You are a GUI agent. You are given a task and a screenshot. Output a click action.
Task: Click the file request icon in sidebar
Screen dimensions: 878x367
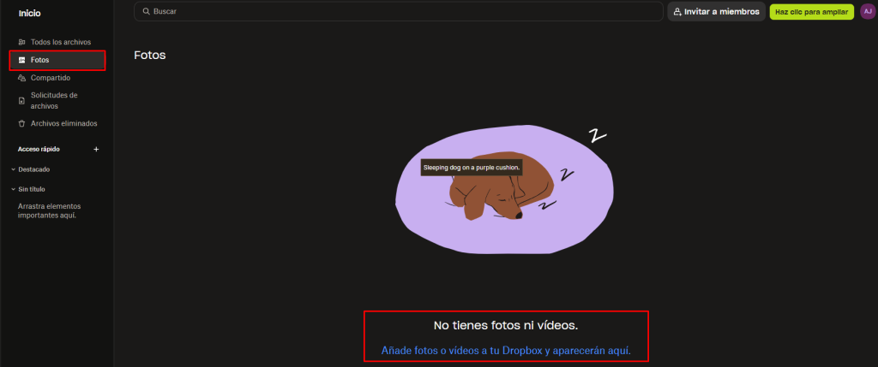pyautogui.click(x=21, y=101)
